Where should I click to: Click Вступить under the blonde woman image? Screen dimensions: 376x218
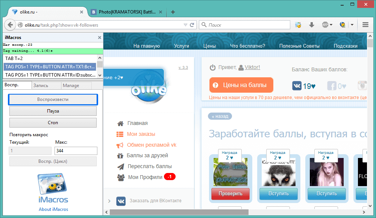[x=327, y=194]
